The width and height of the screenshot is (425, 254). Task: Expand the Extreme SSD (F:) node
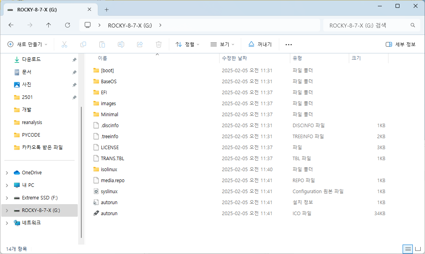pyautogui.click(x=7, y=198)
